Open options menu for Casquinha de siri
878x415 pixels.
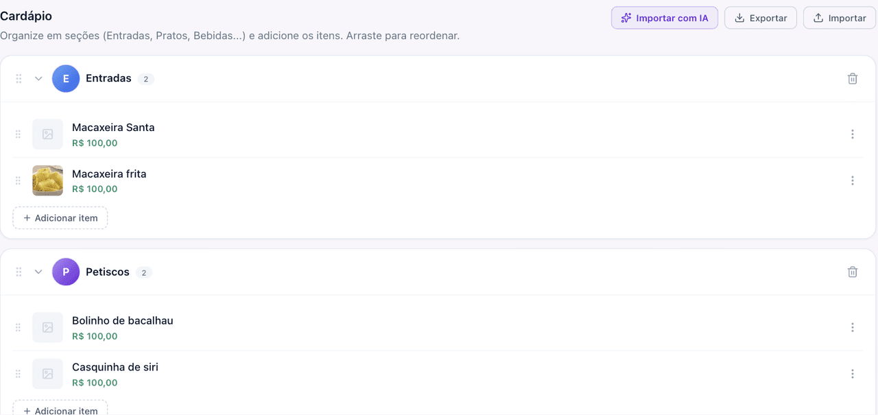click(x=853, y=374)
